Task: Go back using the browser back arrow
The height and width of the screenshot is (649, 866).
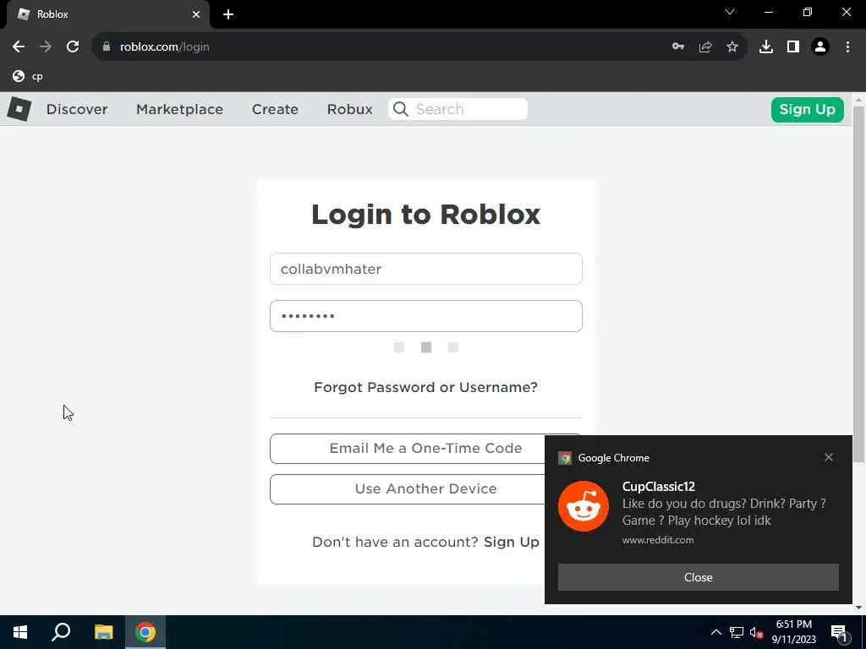Action: coord(19,47)
